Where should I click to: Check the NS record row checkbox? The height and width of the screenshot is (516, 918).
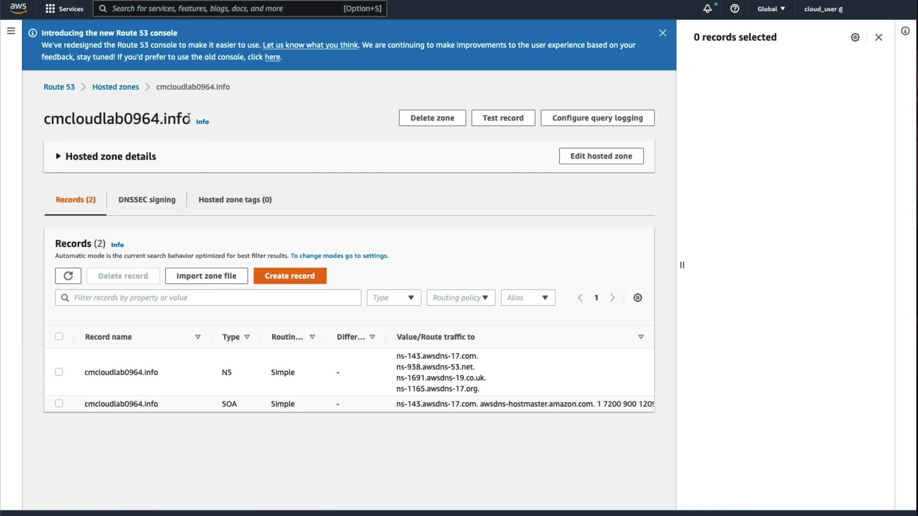[59, 372]
